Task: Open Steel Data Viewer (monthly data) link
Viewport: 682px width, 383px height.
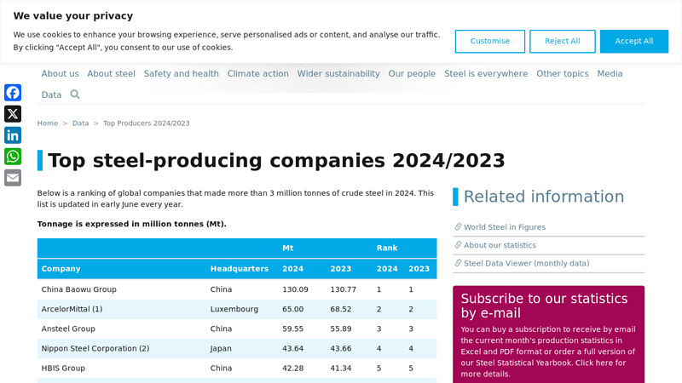Action: [x=526, y=264]
